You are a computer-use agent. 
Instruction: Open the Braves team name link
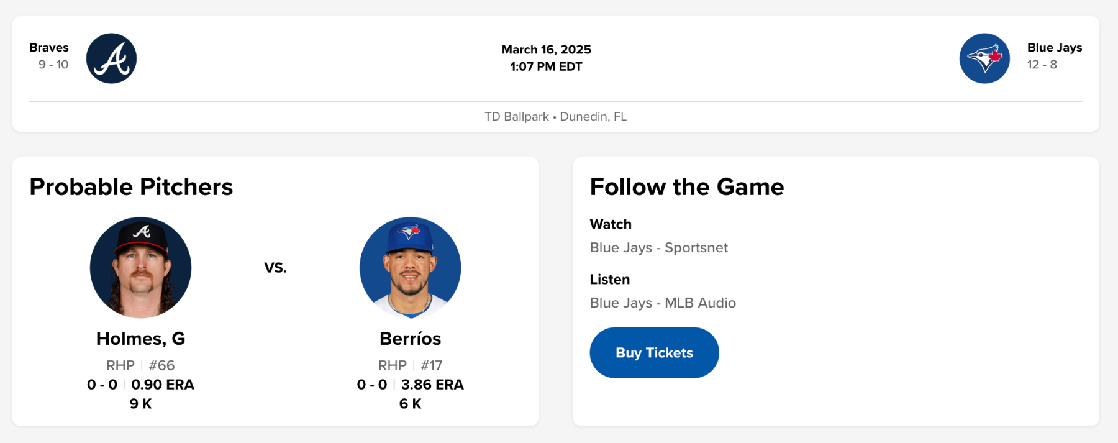(49, 48)
